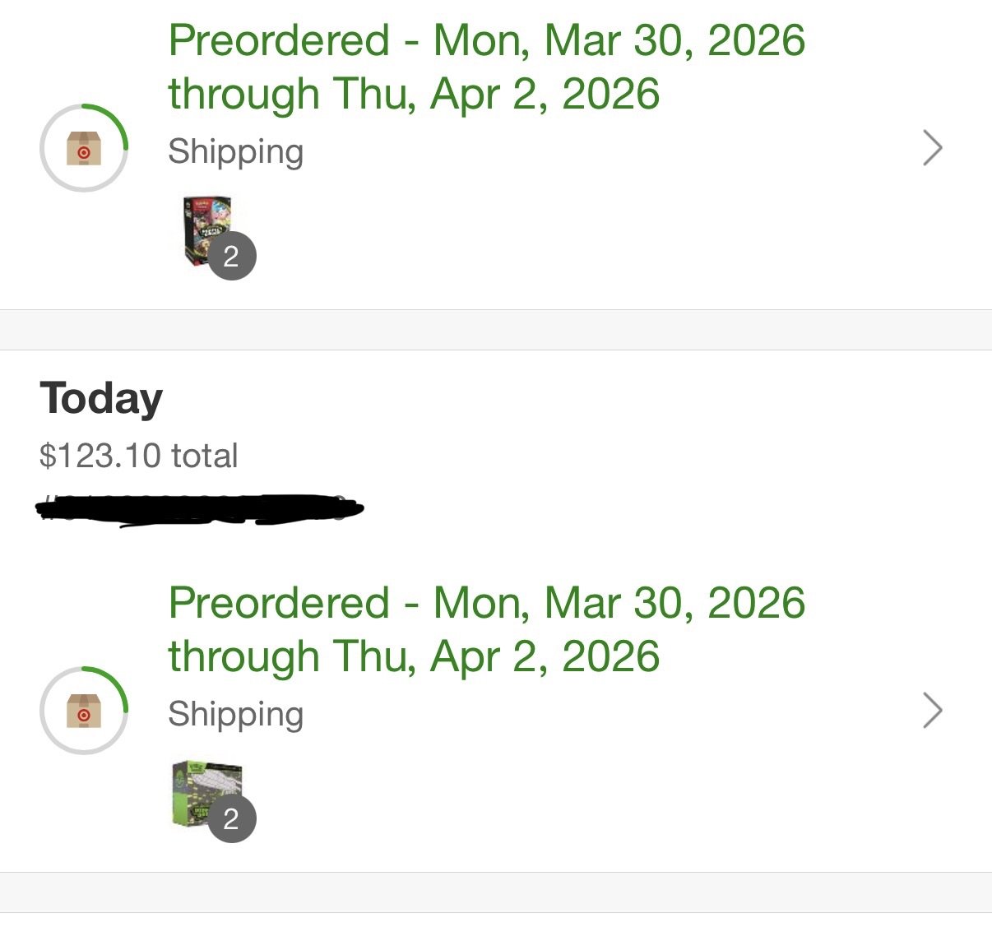The image size is (992, 927).
Task: Select the "Shipping" label on the first order
Action: (235, 151)
